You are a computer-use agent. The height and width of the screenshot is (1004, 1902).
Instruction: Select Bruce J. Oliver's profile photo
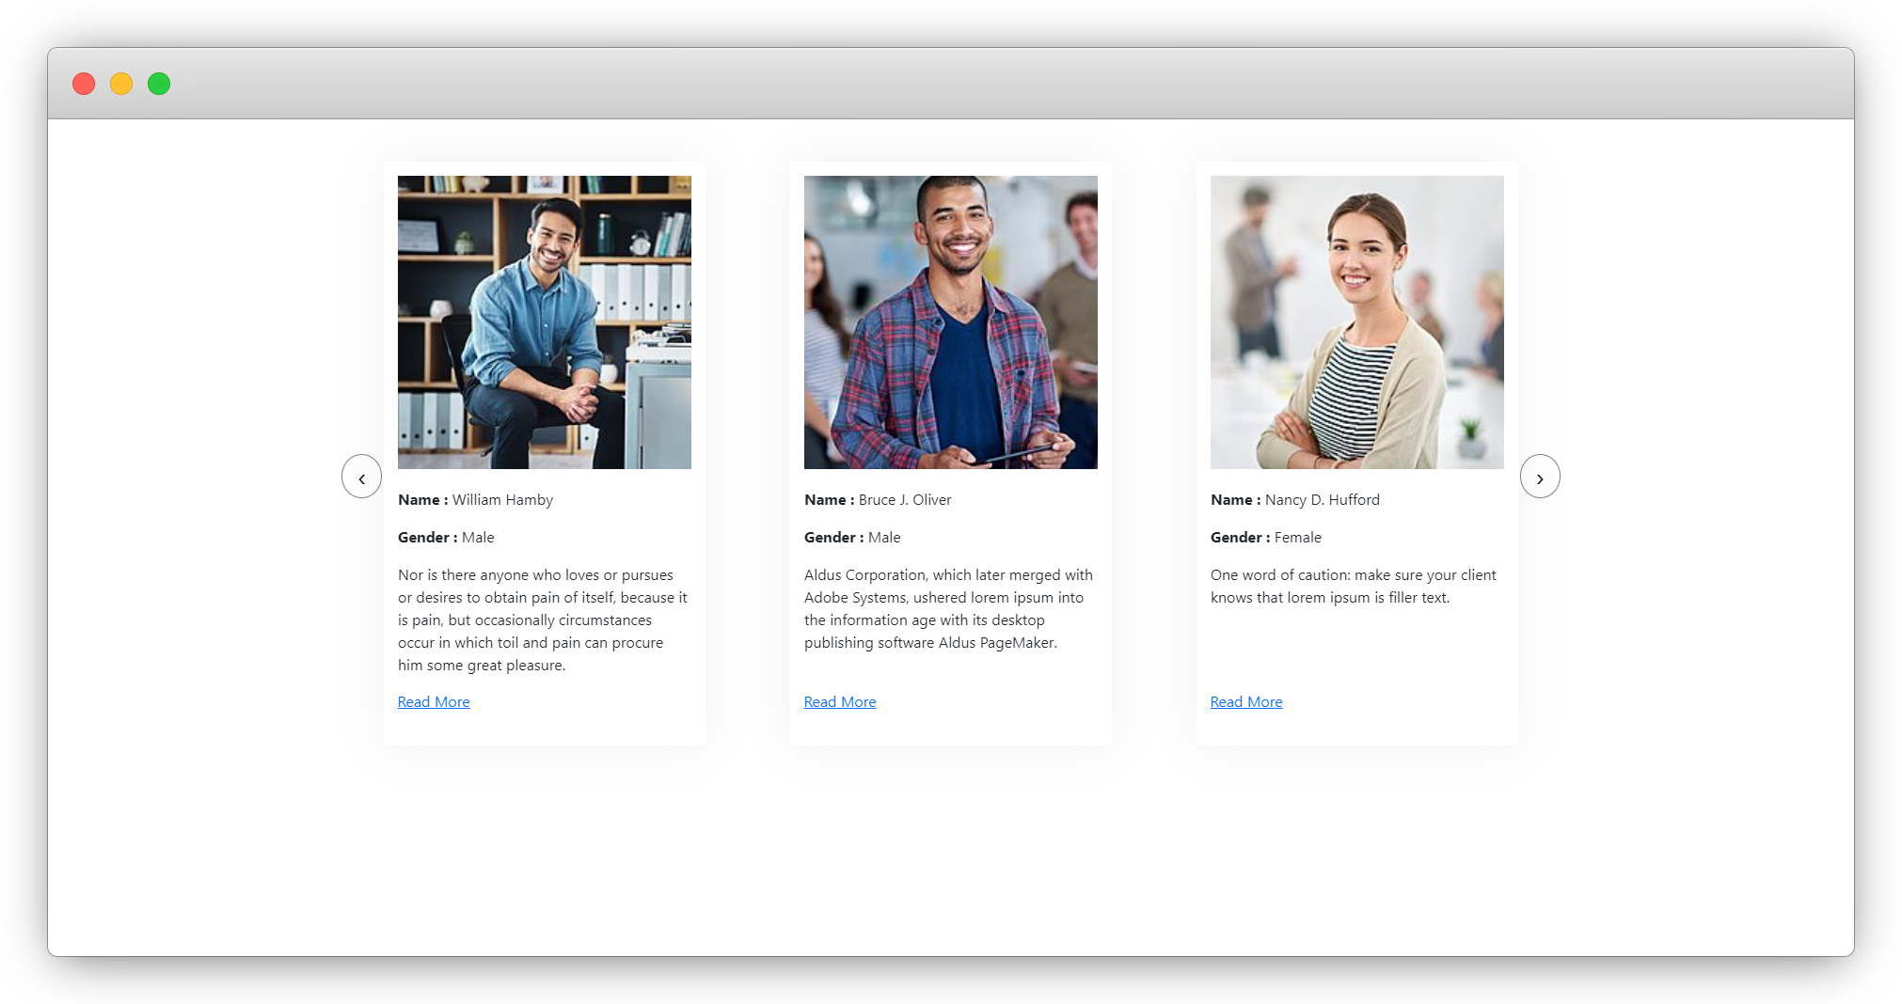click(x=950, y=322)
